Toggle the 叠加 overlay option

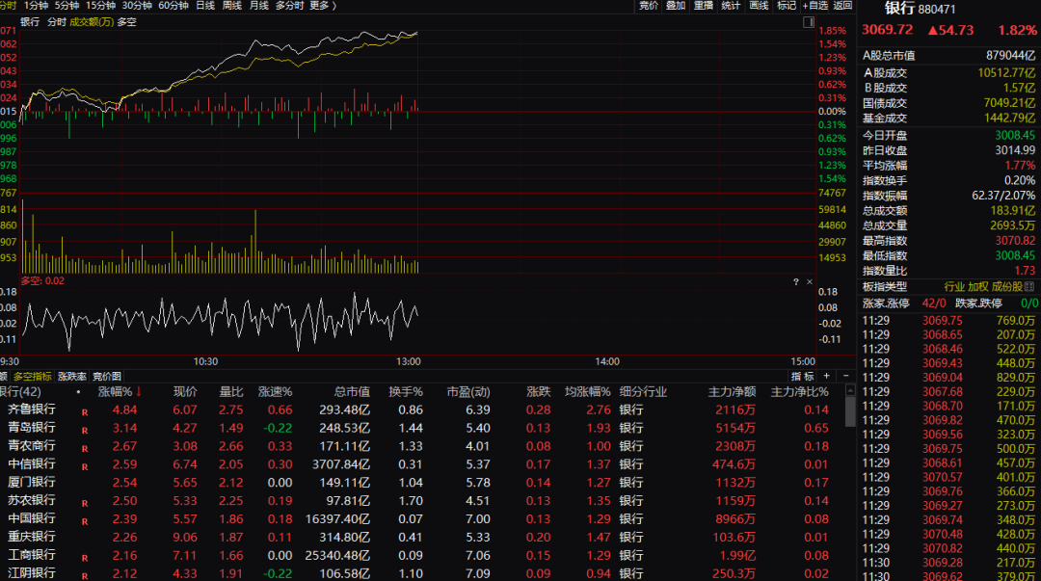point(676,6)
